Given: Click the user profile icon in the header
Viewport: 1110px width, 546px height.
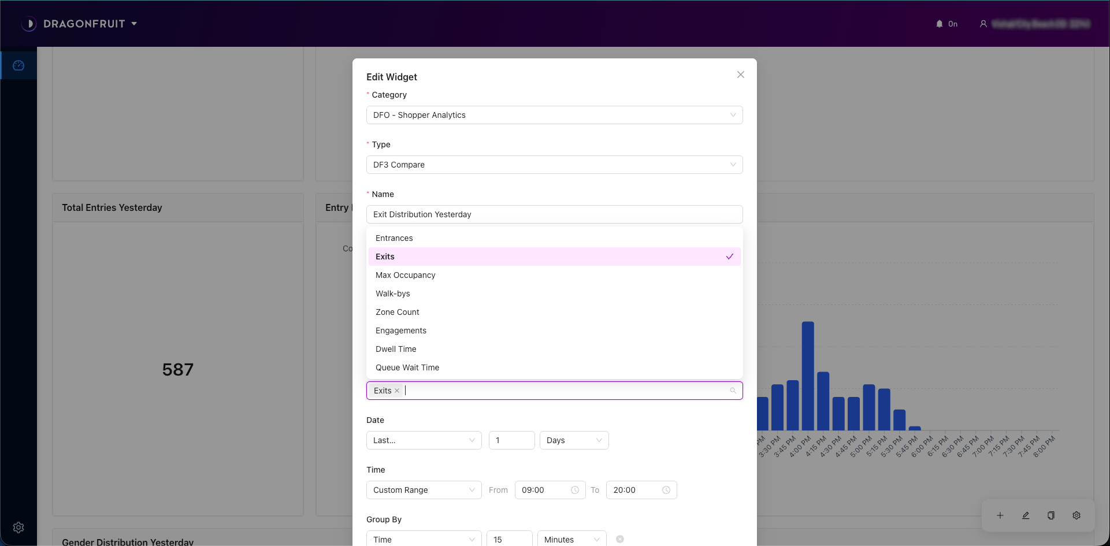Looking at the screenshot, I should click(983, 24).
